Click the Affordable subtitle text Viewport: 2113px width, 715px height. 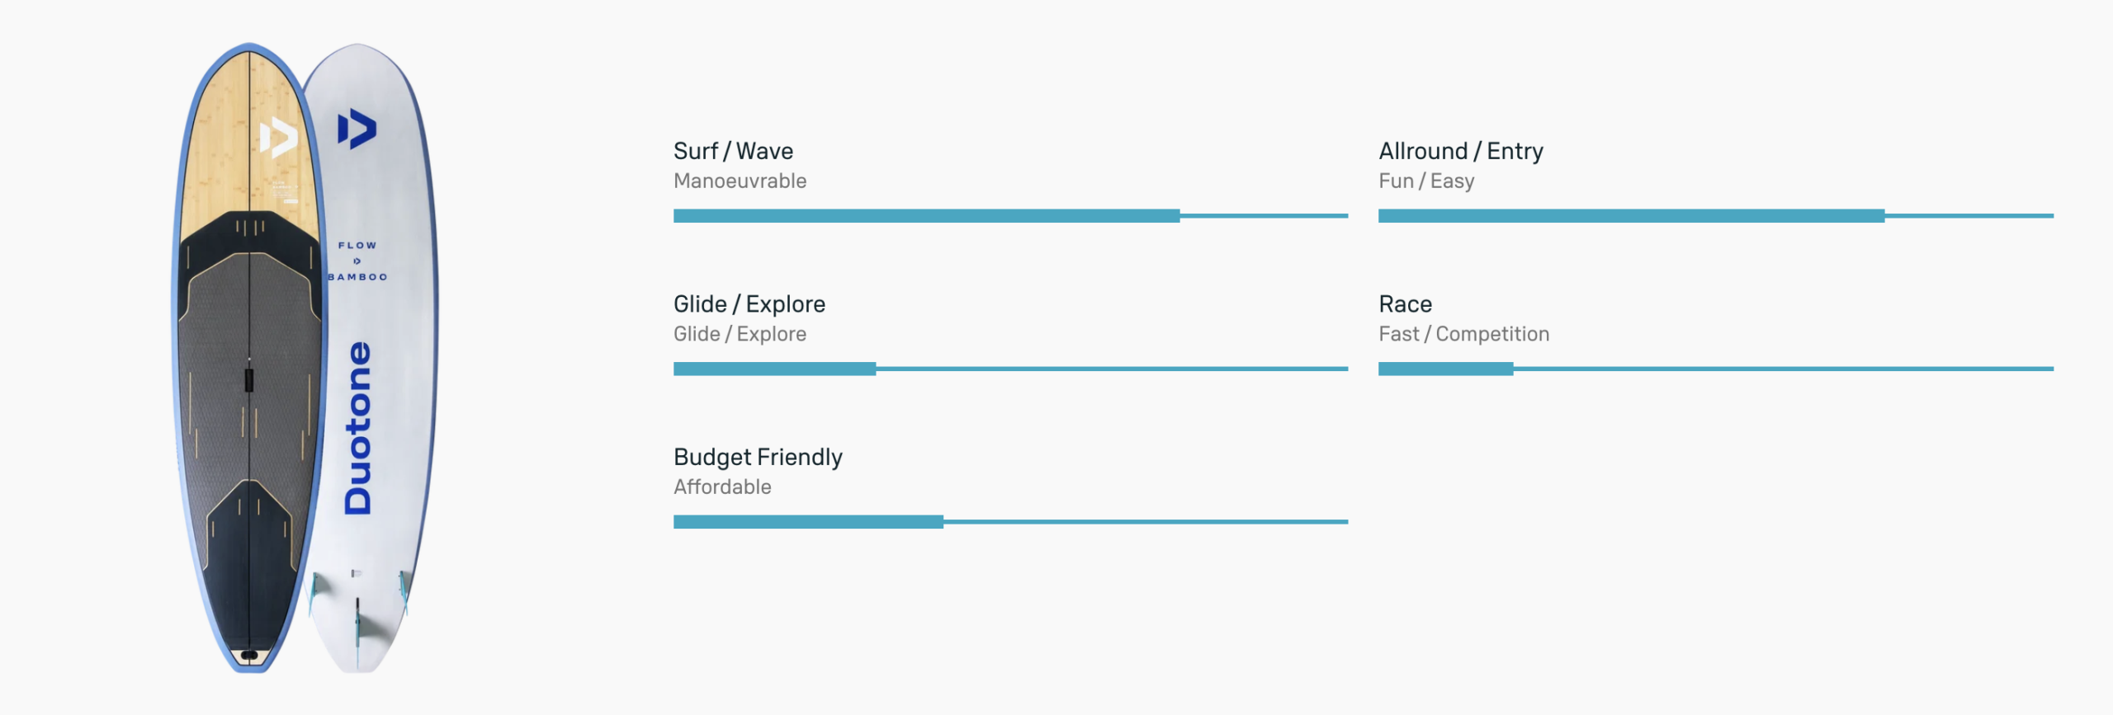(722, 487)
